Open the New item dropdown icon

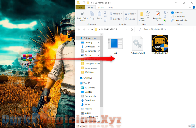pos(148,12)
